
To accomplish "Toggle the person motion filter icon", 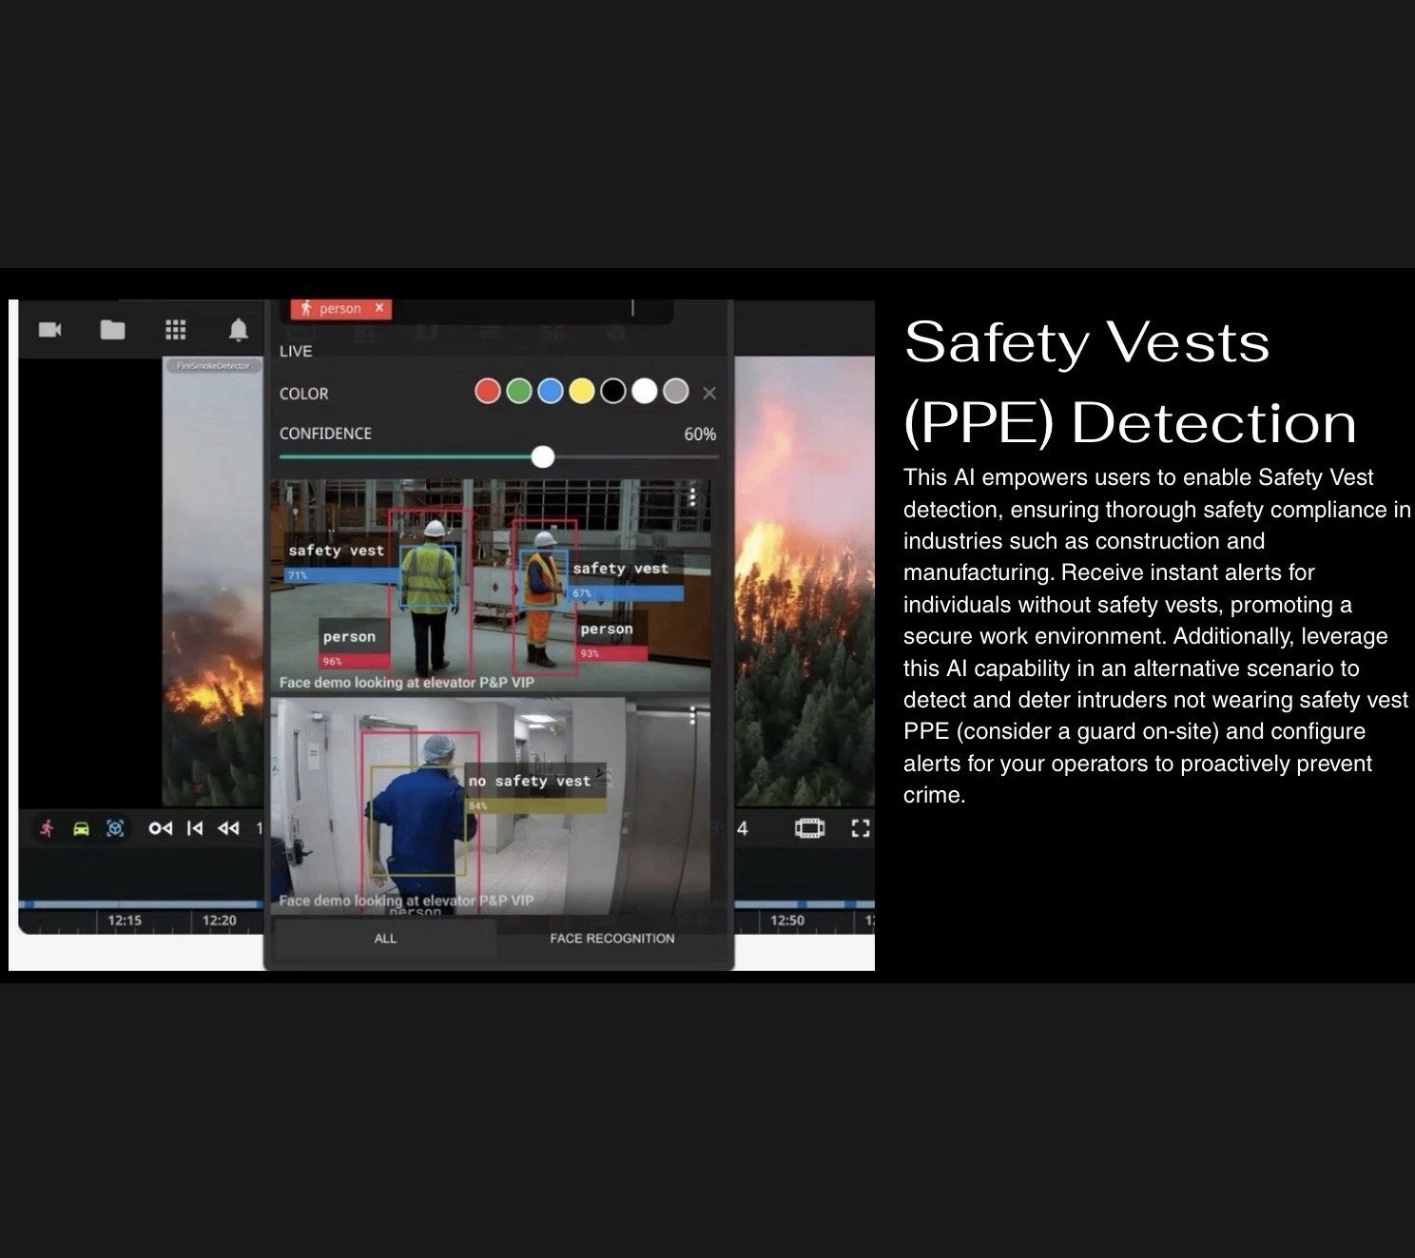I will (x=47, y=828).
